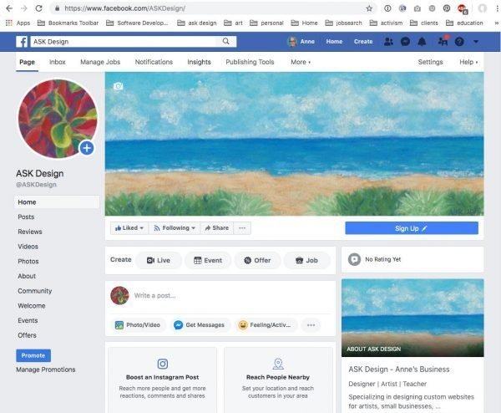Image resolution: width=501 pixels, height=413 pixels.
Task: Create a Live video
Action: [159, 260]
